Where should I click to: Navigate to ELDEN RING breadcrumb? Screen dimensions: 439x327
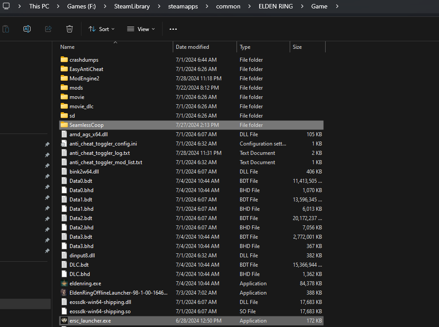coord(276,6)
